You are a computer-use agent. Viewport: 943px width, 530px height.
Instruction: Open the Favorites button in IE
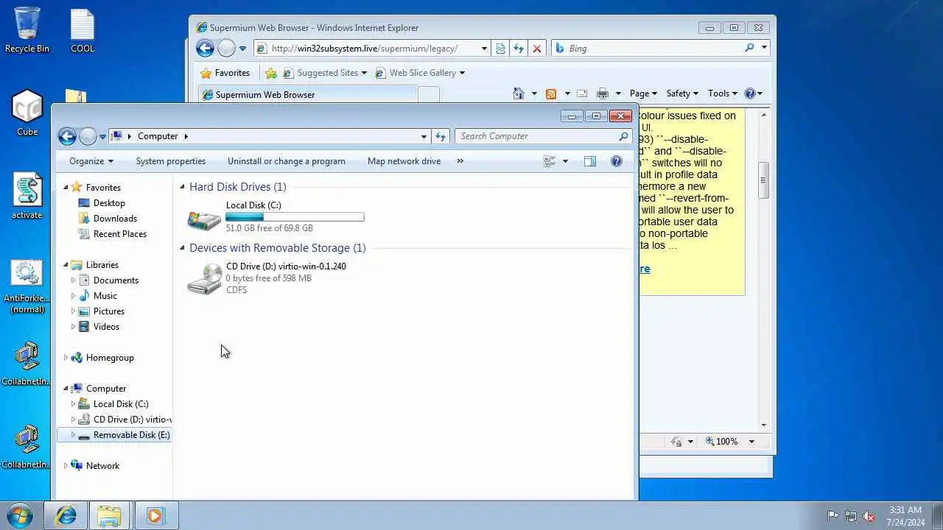point(225,73)
